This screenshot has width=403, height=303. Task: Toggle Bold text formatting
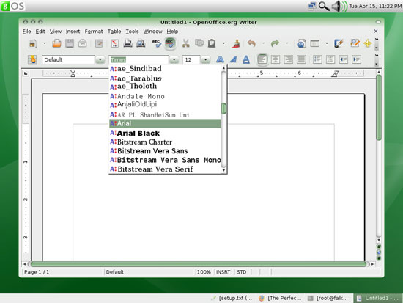(x=220, y=59)
